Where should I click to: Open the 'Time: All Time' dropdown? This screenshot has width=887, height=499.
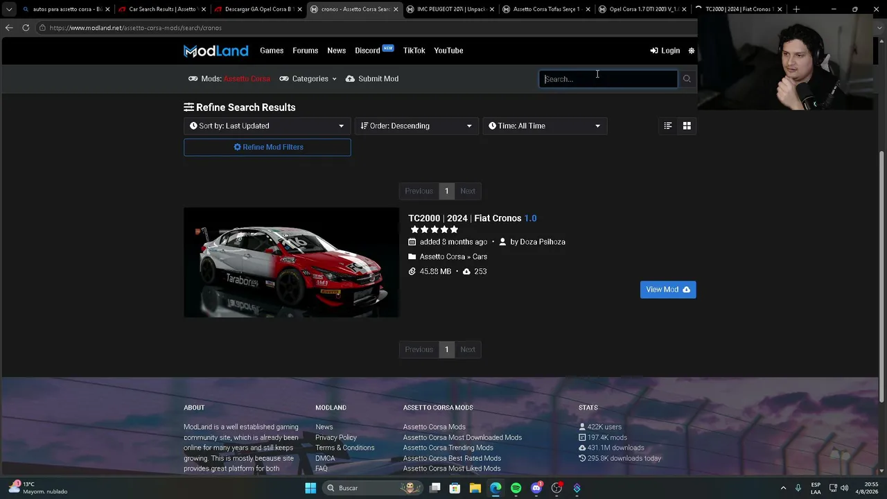(x=545, y=126)
